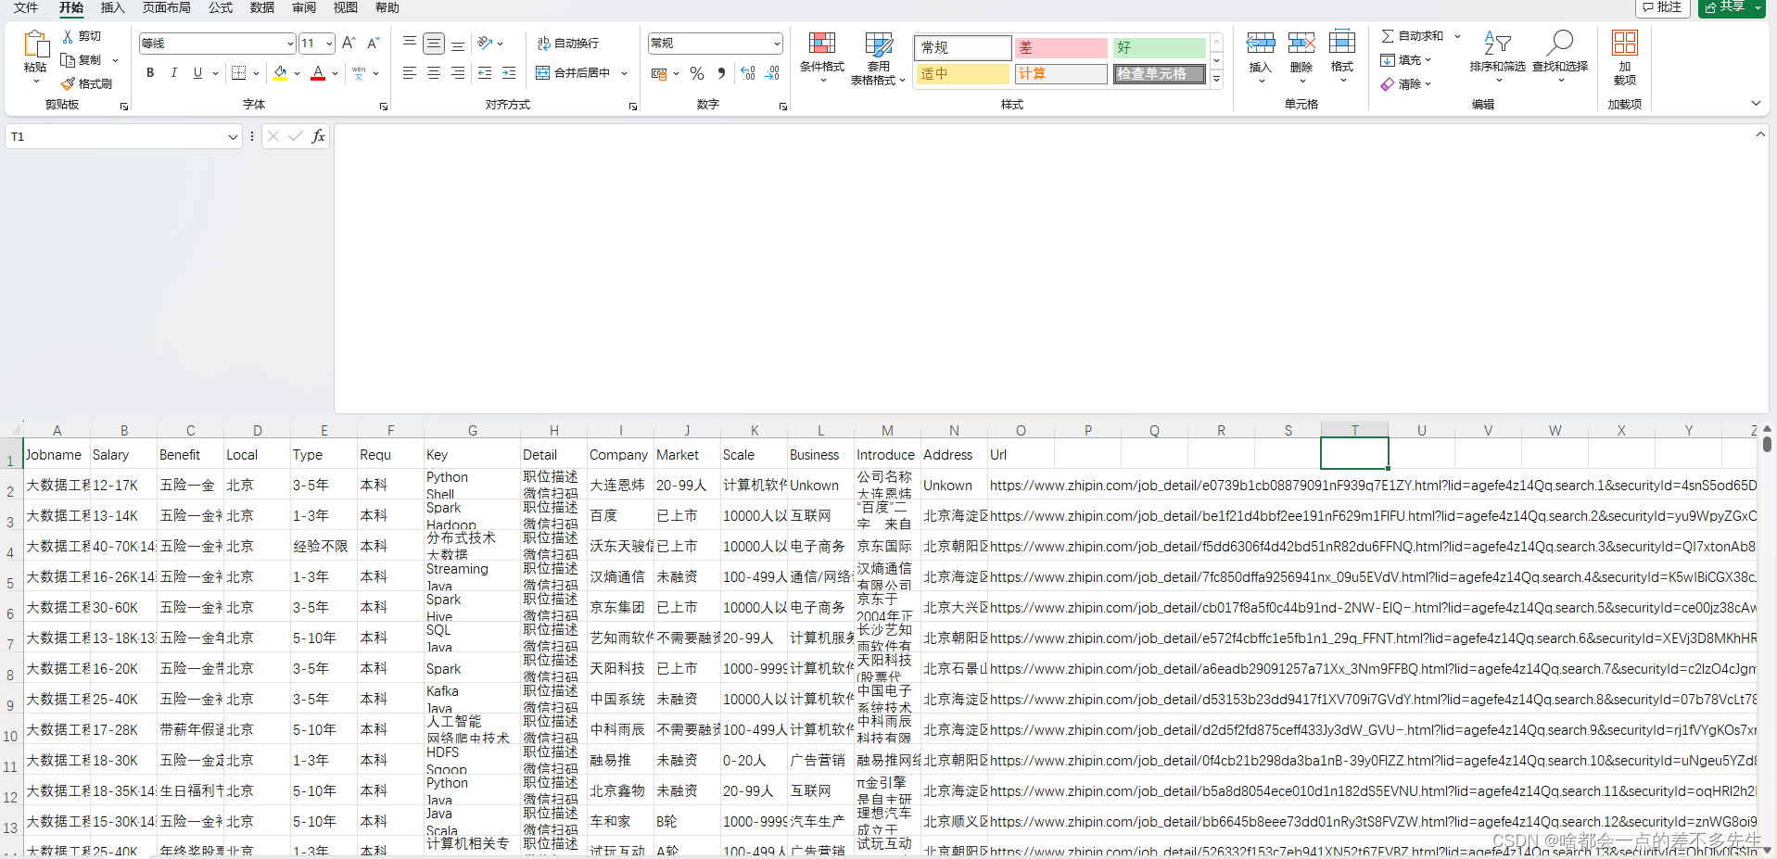Toggle center horizontal alignment

[433, 72]
